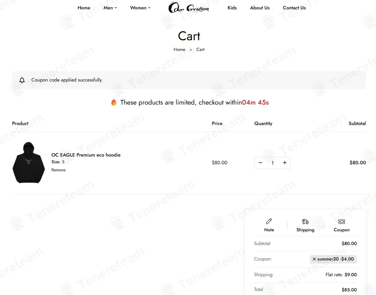Click the flame icon beside the checkout timer
This screenshot has width=376, height=295.
coord(114,102)
